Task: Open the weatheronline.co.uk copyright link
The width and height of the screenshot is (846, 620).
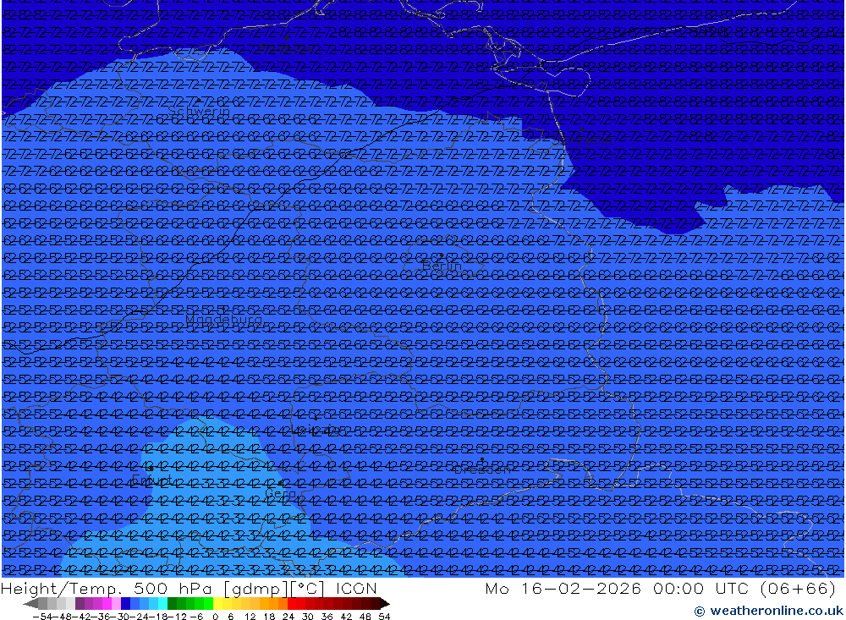Action: (768, 611)
